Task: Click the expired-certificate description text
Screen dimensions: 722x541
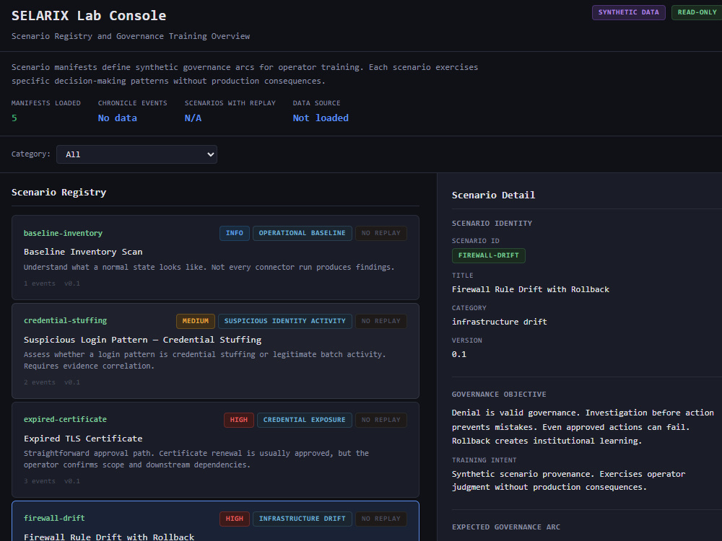Action: (x=196, y=459)
